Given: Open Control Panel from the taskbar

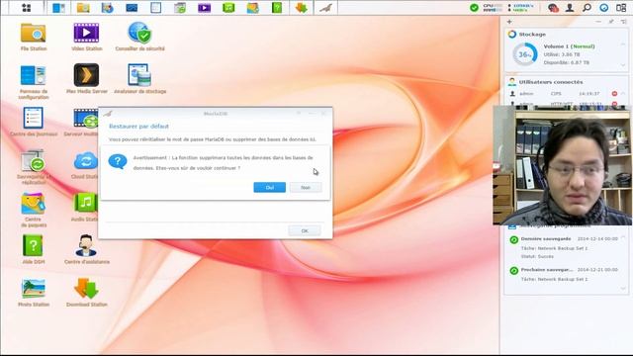Looking at the screenshot, I should click(x=58, y=8).
